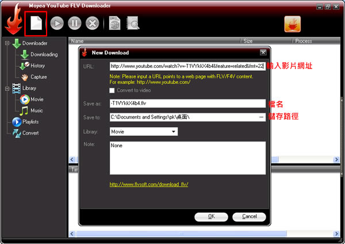345x244 pixels.
Task: Open the flvsoft.com download_flv link
Action: coord(149,185)
